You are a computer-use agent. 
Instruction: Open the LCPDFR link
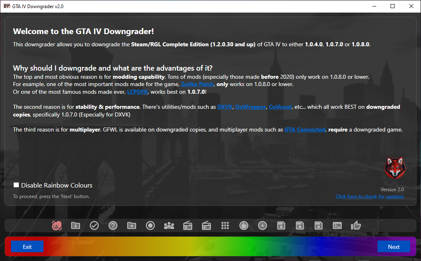[x=137, y=92]
